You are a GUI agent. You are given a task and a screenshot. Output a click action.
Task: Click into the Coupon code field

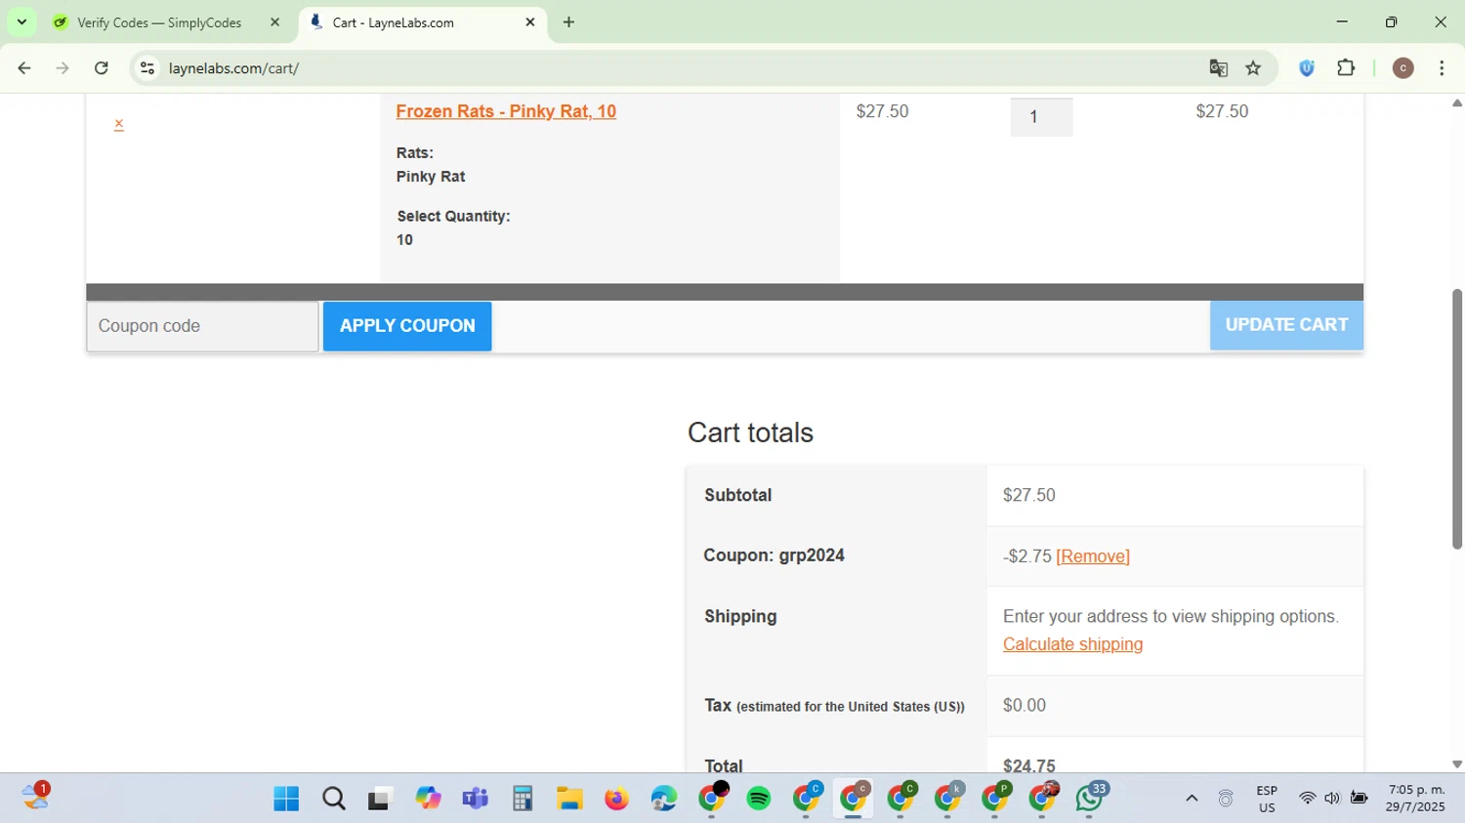(202, 326)
